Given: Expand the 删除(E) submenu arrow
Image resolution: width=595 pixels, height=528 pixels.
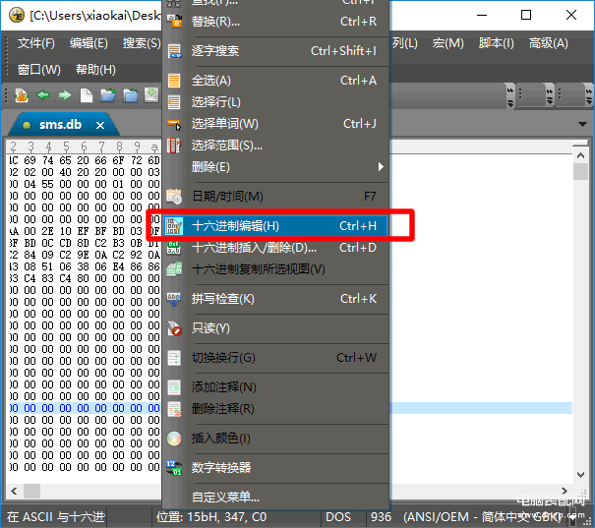Looking at the screenshot, I should point(381,167).
